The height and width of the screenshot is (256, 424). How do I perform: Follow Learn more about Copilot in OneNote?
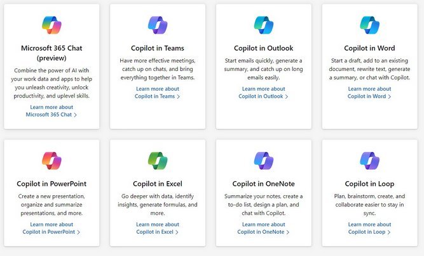pos(263,228)
